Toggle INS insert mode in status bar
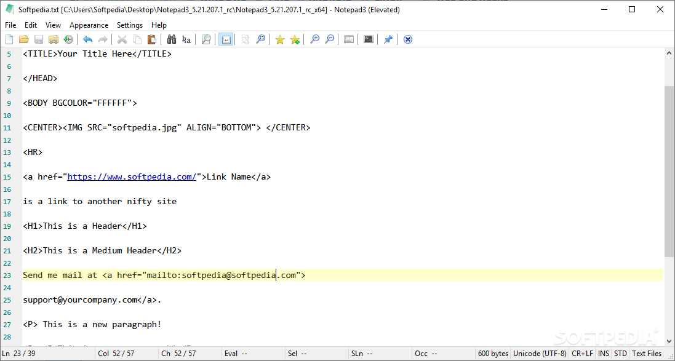 (x=604, y=354)
